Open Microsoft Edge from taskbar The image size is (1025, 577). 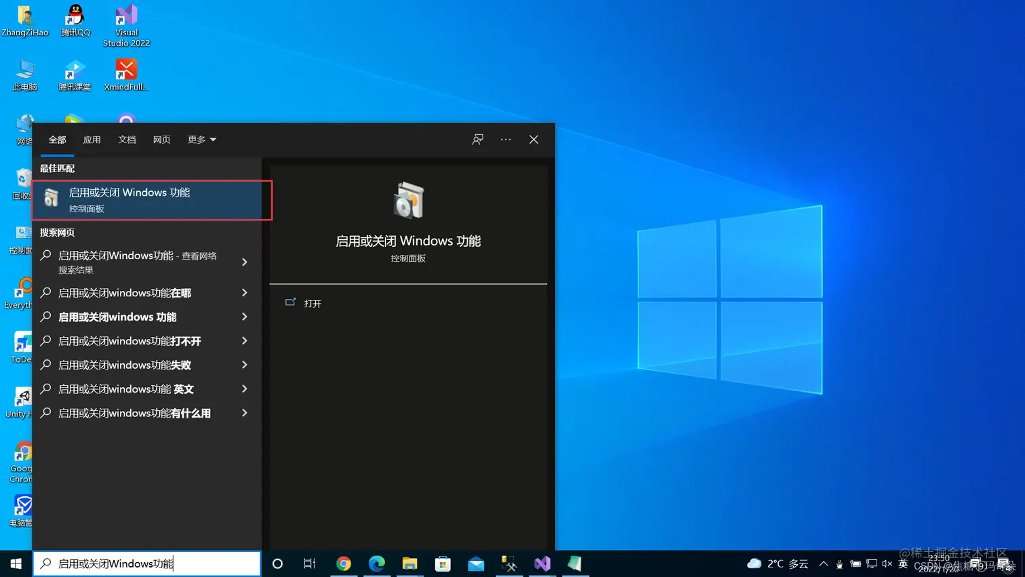(377, 563)
